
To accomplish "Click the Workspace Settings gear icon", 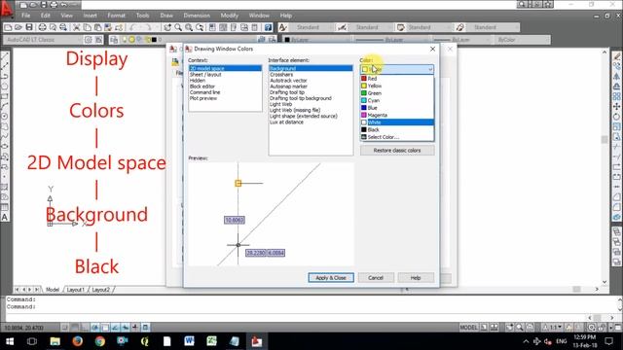I will (x=89, y=40).
